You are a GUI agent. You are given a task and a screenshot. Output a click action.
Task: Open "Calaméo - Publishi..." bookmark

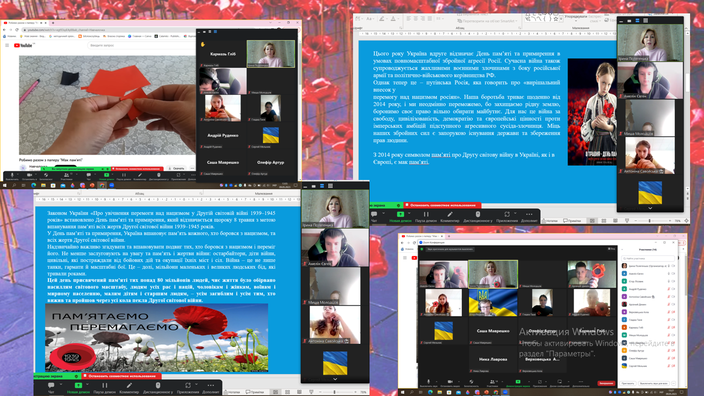click(x=167, y=37)
